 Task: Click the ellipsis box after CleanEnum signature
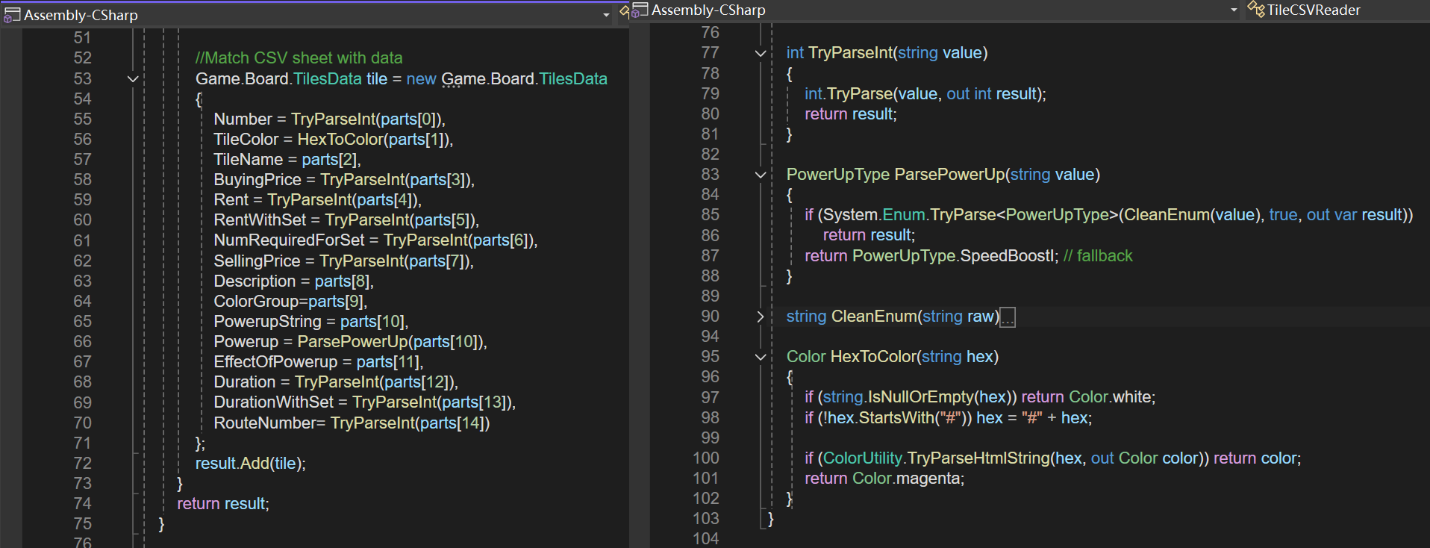coord(1008,317)
